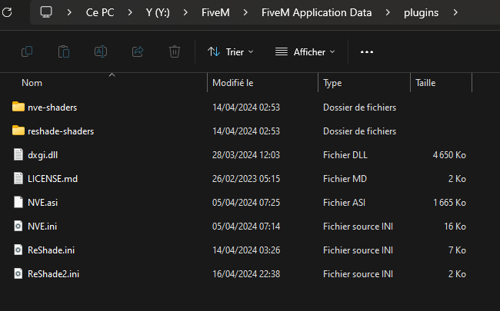Click the date 05/04/2024 07:25
The image size is (500, 311).
click(246, 203)
